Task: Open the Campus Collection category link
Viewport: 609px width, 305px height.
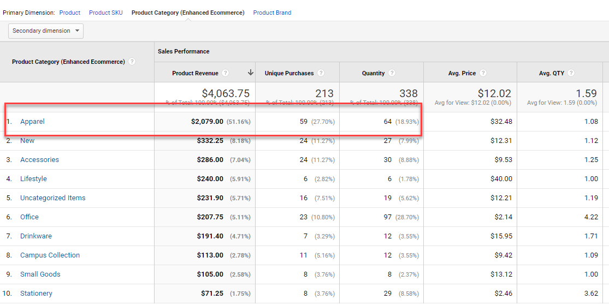Action: tap(50, 255)
